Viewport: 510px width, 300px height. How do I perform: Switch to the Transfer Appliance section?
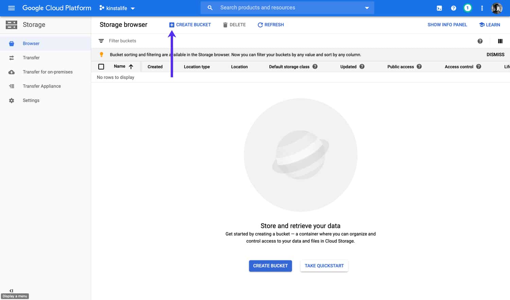click(x=41, y=86)
